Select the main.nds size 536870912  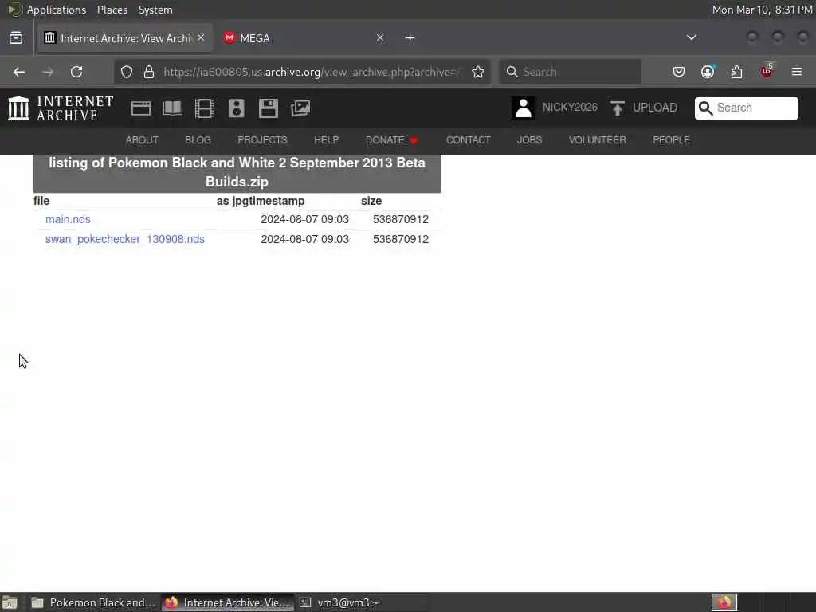[x=401, y=219]
